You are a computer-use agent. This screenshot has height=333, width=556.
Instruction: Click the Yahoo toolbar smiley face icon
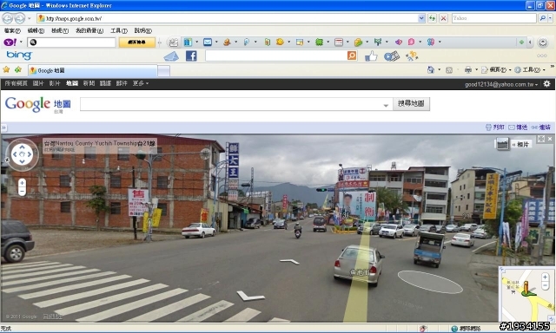click(280, 42)
